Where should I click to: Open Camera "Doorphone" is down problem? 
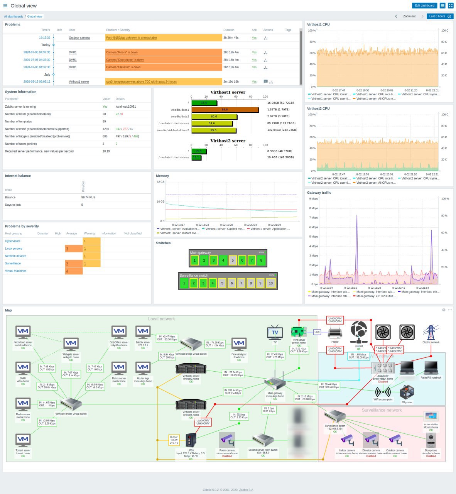(125, 60)
